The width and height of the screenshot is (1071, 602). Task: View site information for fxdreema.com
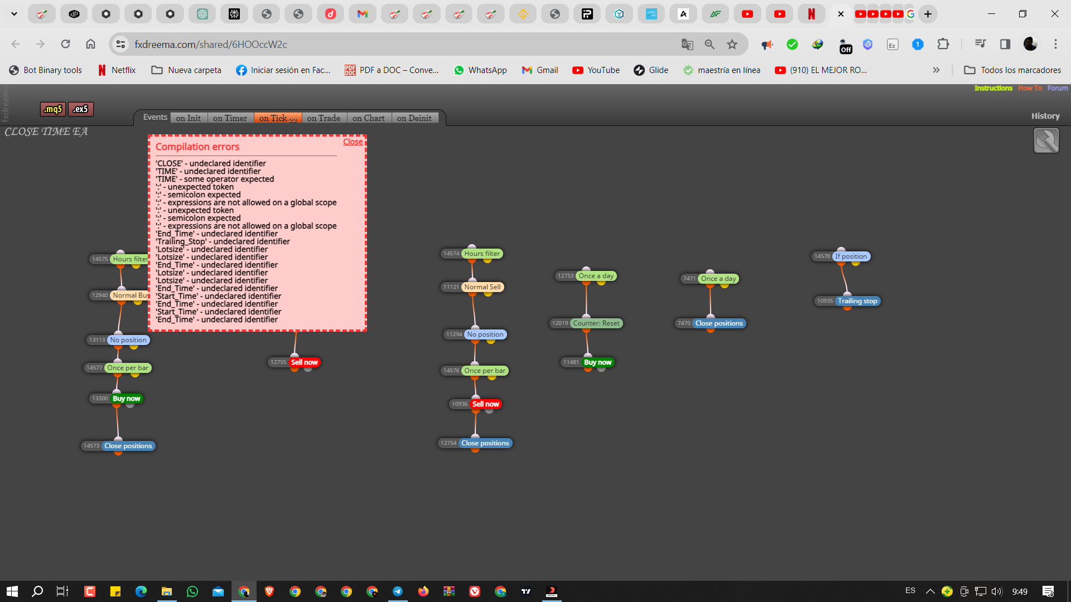[120, 44]
